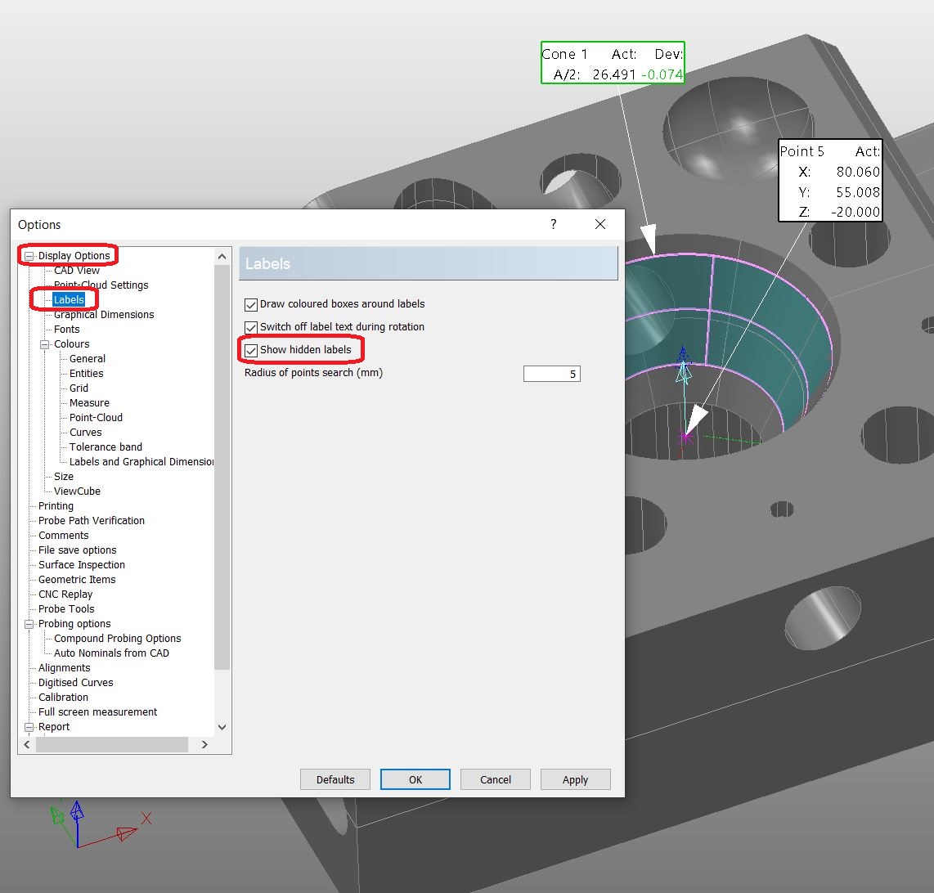The image size is (934, 893).
Task: Uncheck "Draw coloured boxes around labels"
Action: (x=250, y=304)
